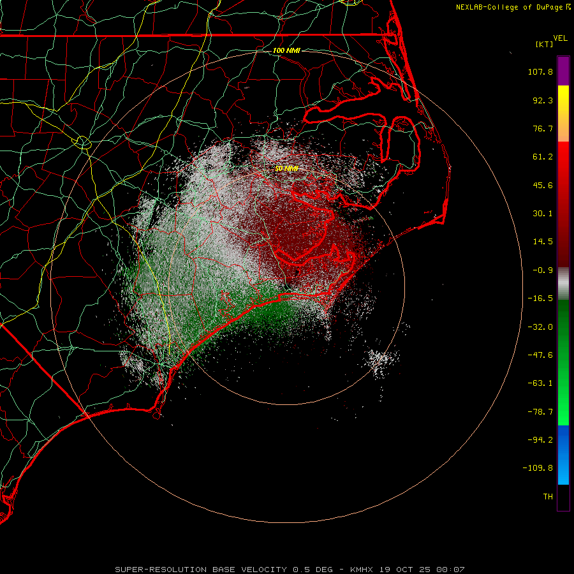Click the gray near-zero segment of color bar
Image resolution: width=574 pixels, height=574 pixels.
(x=563, y=284)
